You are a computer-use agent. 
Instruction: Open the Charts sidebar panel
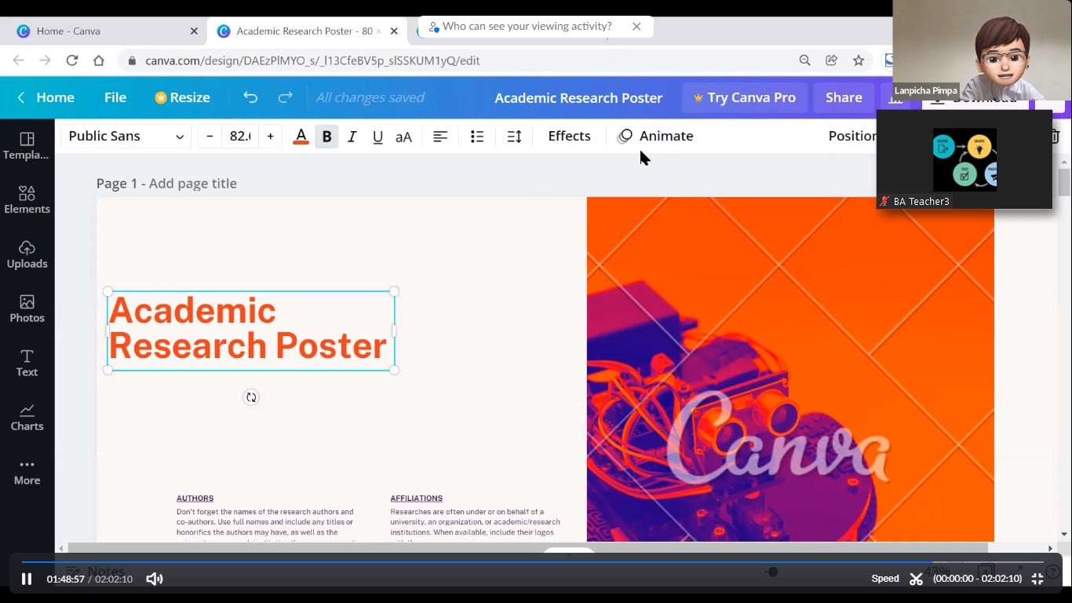point(27,417)
